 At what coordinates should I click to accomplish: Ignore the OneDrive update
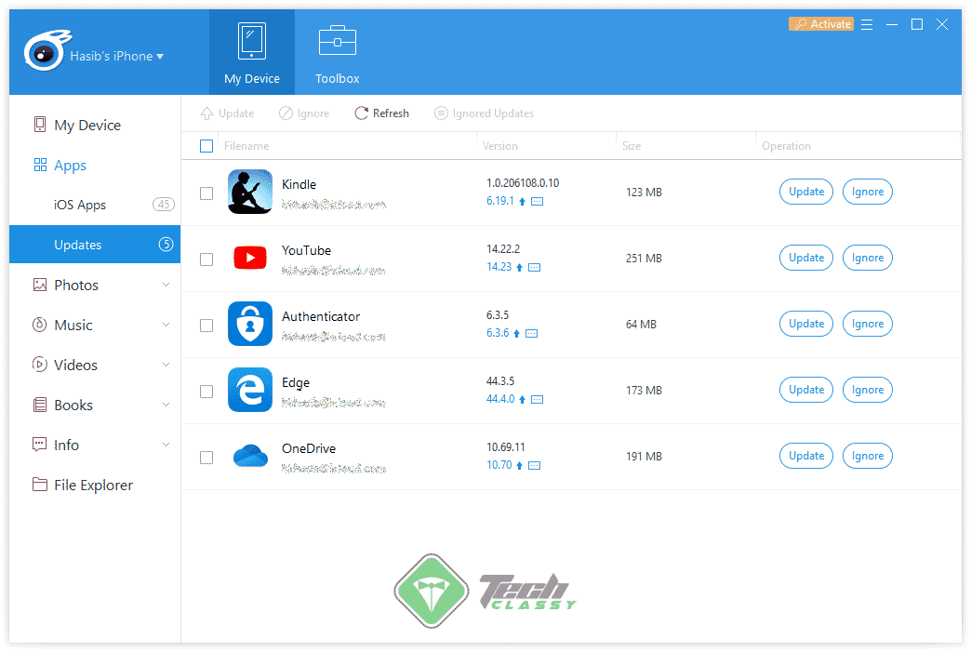(x=867, y=456)
